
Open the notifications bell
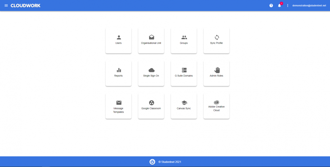tap(279, 5)
